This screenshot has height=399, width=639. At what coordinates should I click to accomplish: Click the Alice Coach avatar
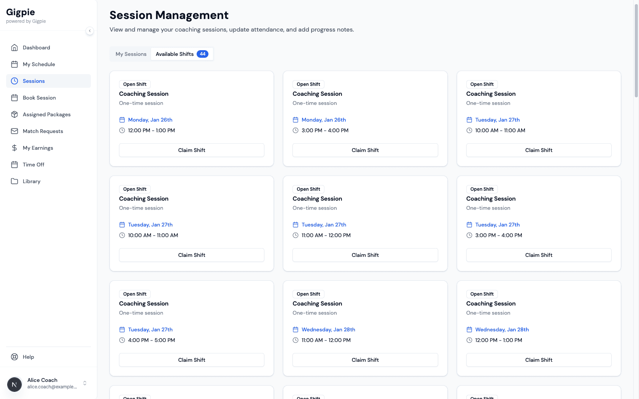coord(14,385)
